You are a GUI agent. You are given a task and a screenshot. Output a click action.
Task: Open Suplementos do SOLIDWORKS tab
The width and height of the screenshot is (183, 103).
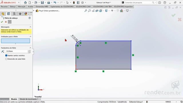pos(62,7)
